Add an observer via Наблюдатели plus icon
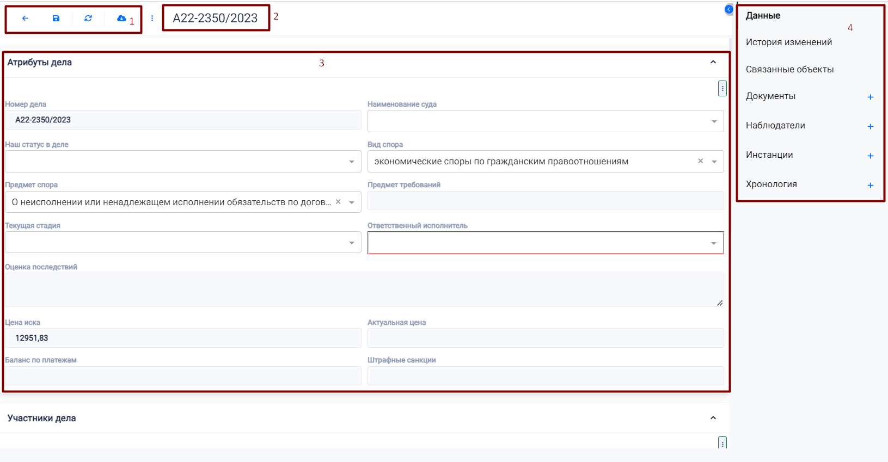The width and height of the screenshot is (888, 462). (870, 127)
